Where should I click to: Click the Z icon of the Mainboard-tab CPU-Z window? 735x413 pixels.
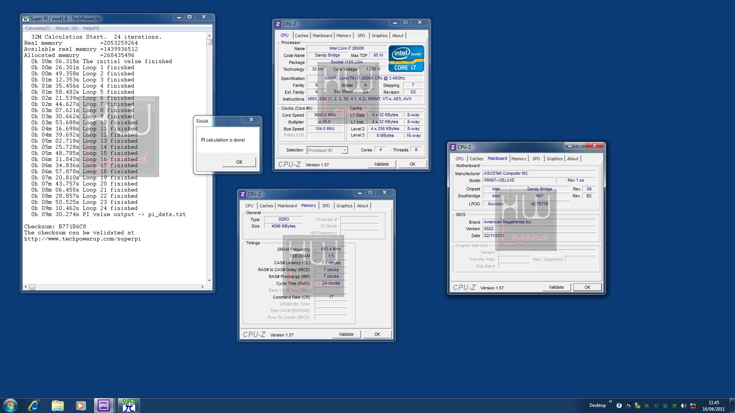coord(453,147)
